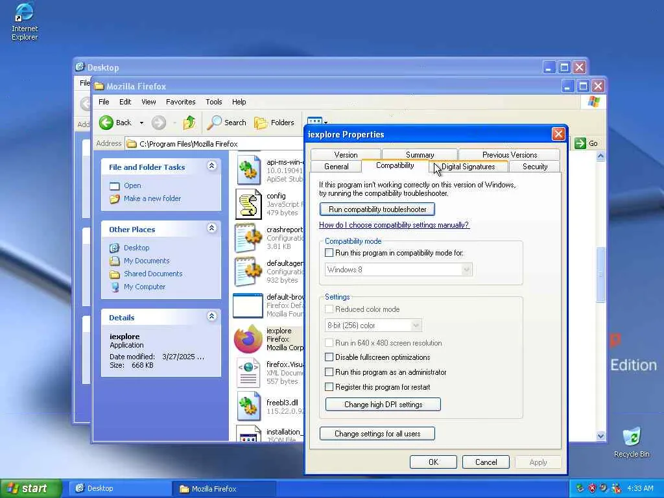Select the defaultagent configuration file icon

coord(248,272)
